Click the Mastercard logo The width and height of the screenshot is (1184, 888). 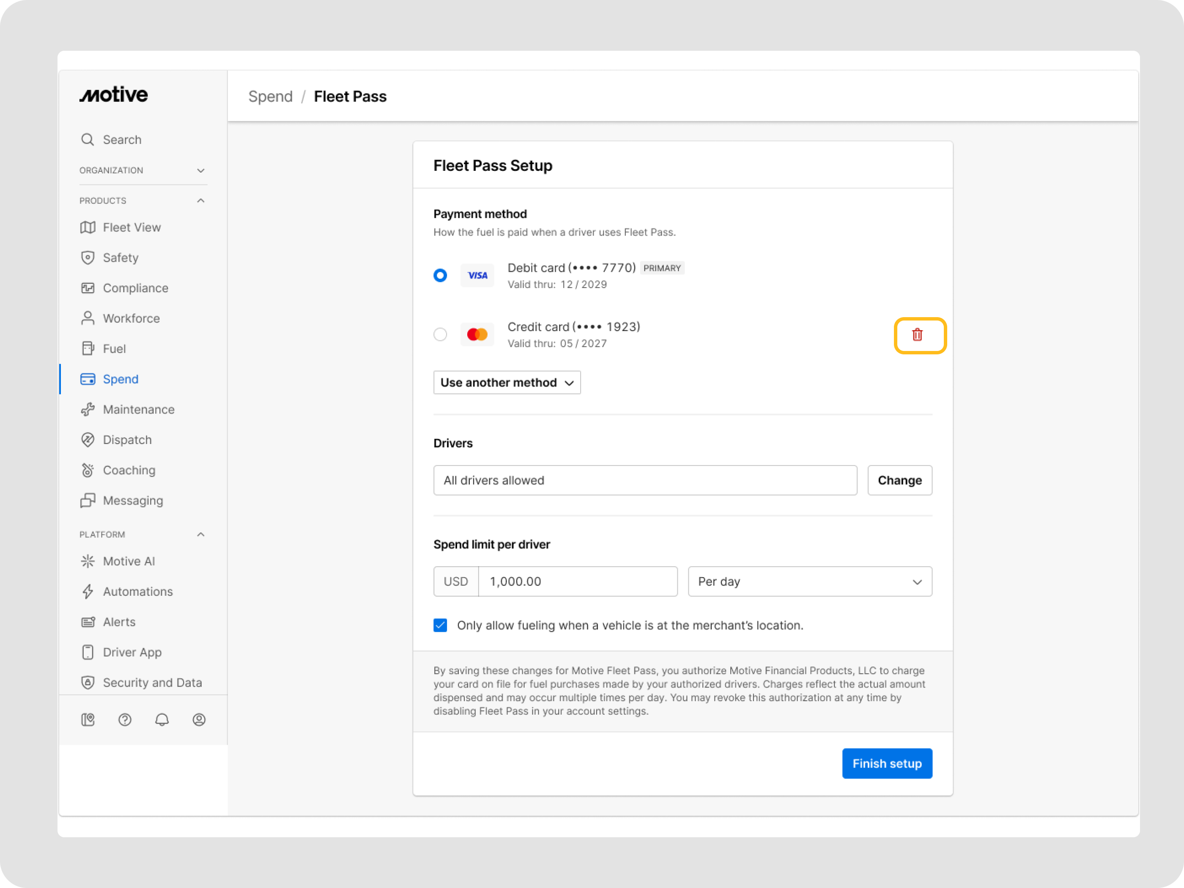[x=477, y=334]
